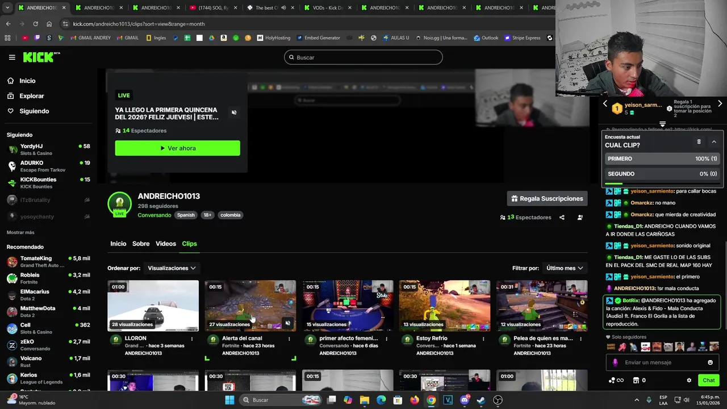Screen dimensions: 727x409
Task: Open the Windows Start menu
Action: click(x=229, y=400)
